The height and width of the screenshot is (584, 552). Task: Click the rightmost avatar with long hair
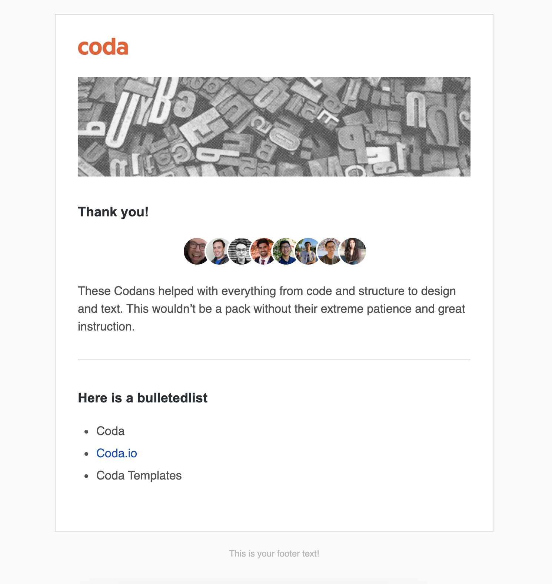pyautogui.click(x=353, y=251)
